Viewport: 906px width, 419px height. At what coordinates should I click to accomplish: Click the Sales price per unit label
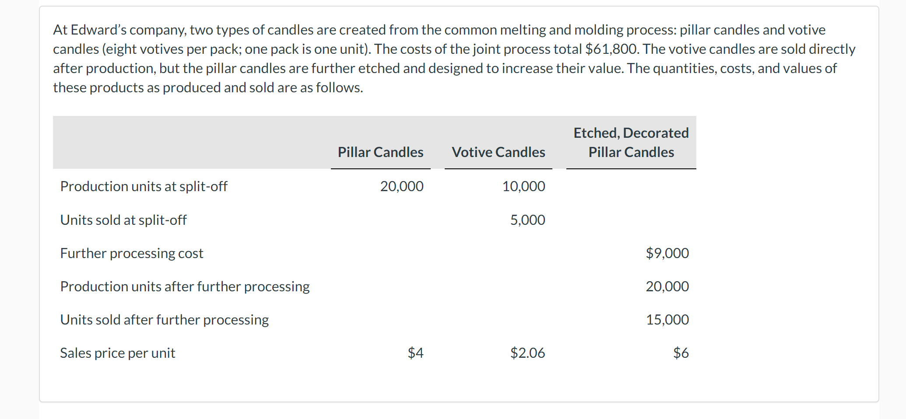[118, 353]
